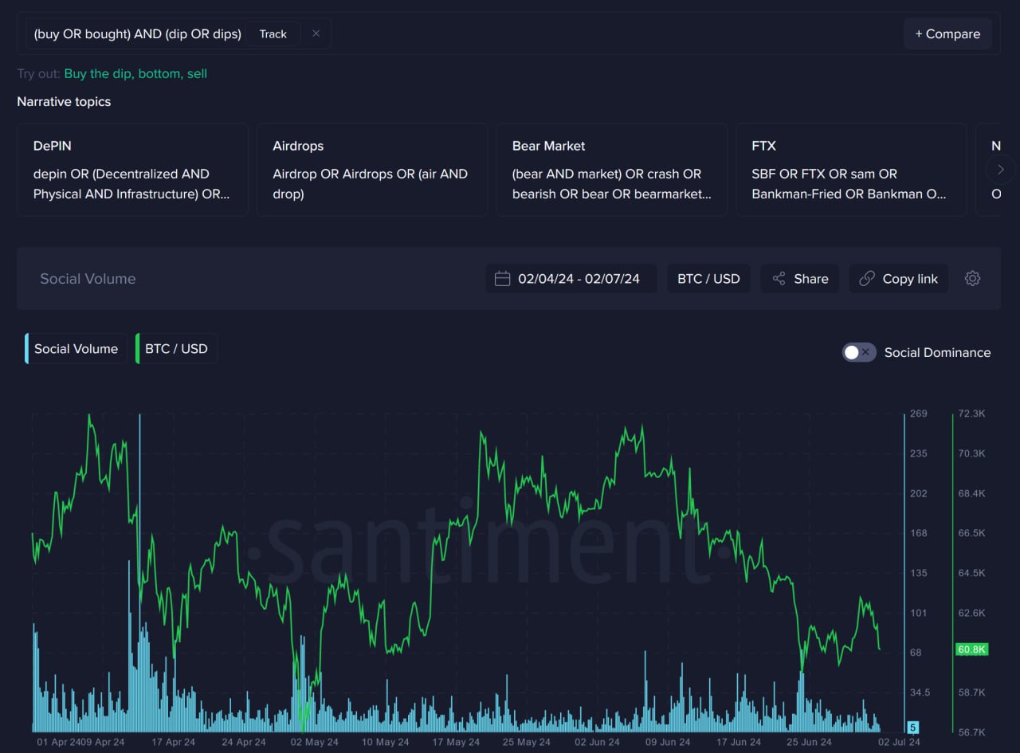Image resolution: width=1020 pixels, height=753 pixels.
Task: Toggle the Social Volume legend series
Action: click(x=76, y=348)
